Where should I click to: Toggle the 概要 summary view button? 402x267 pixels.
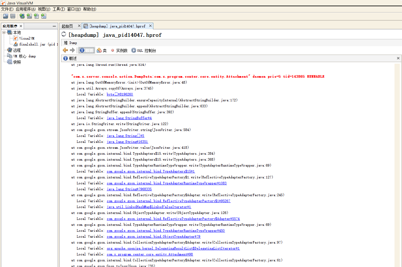click(x=86, y=50)
